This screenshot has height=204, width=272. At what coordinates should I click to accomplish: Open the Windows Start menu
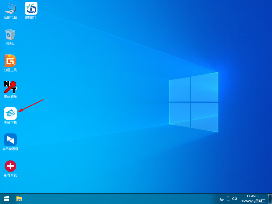6,199
